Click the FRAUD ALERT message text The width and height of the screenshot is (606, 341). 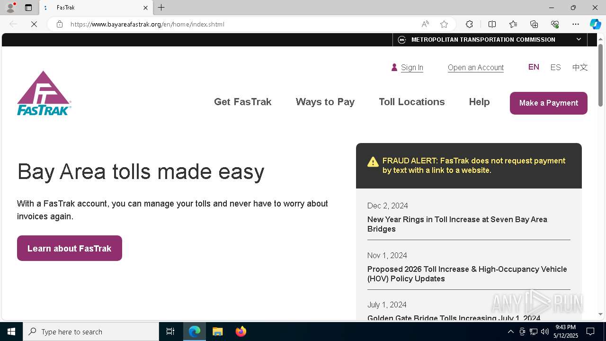click(474, 165)
